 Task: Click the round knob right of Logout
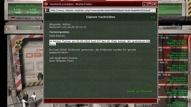pos(190,29)
